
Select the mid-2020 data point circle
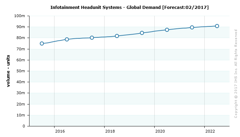coord(167,30)
